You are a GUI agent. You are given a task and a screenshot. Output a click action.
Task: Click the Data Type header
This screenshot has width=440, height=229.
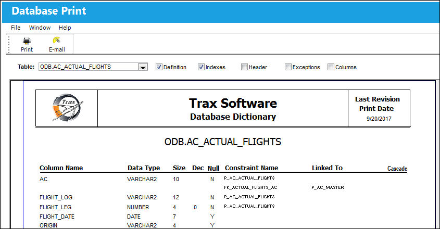tap(144, 168)
